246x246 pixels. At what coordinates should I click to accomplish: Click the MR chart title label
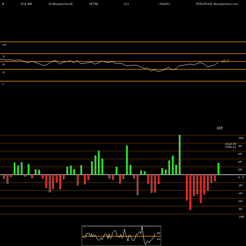[219, 128]
